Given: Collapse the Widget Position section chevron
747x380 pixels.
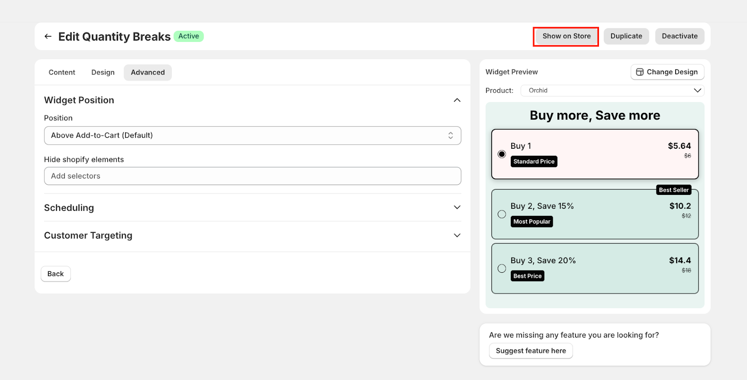Looking at the screenshot, I should 457,100.
